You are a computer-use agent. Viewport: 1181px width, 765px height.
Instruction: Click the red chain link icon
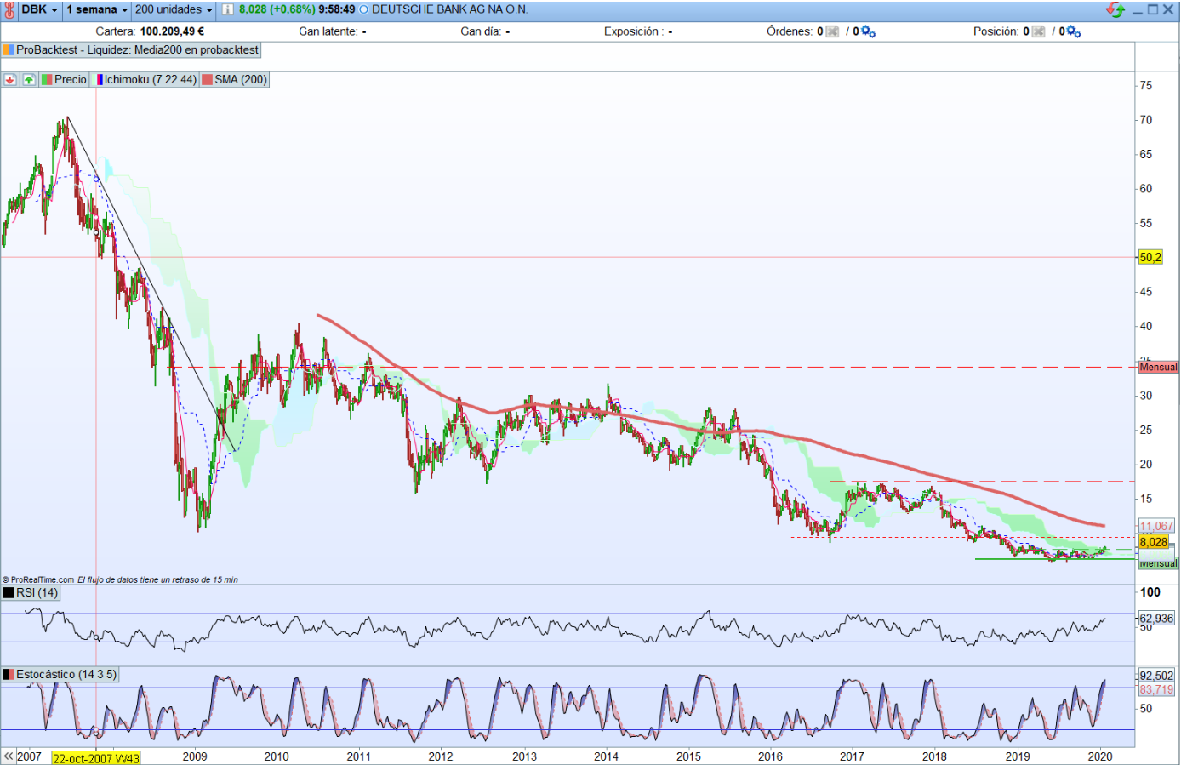tap(9, 10)
